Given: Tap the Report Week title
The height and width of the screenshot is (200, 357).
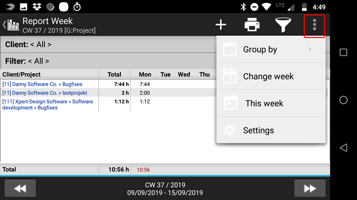Looking at the screenshot, I should pyautogui.click(x=47, y=21).
